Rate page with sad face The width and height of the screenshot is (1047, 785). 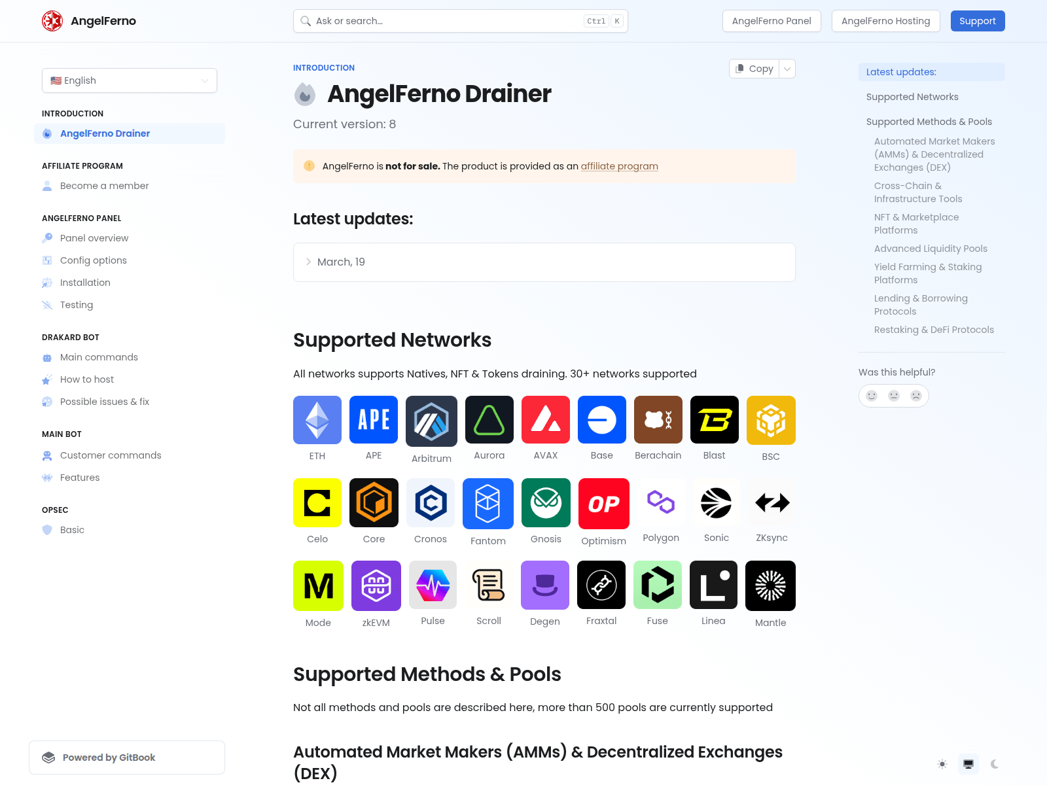point(916,396)
